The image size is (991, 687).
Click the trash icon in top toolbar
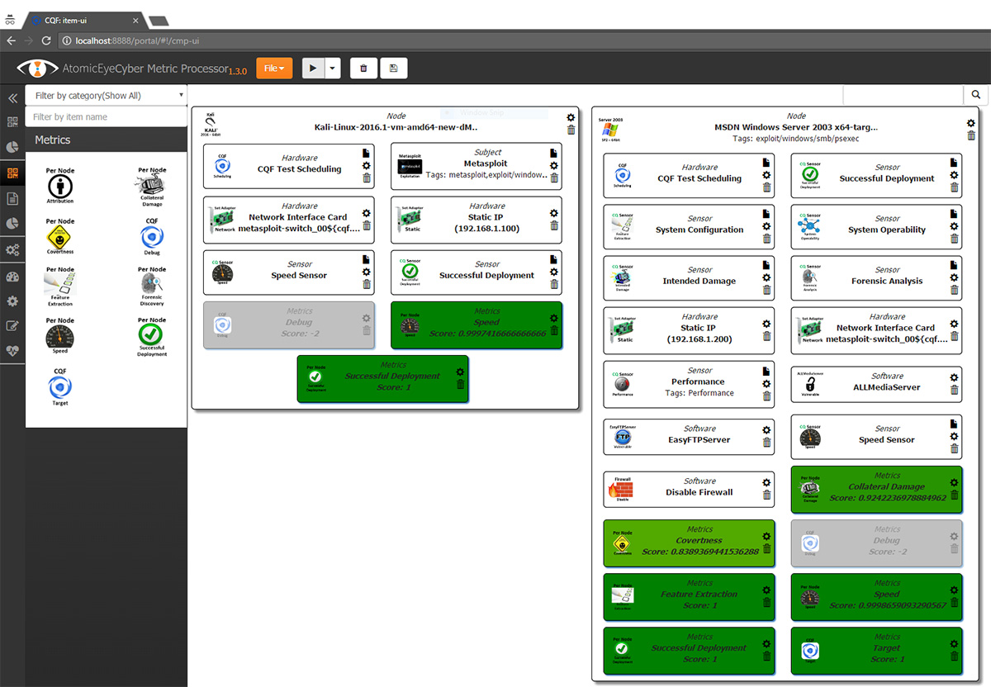[363, 69]
